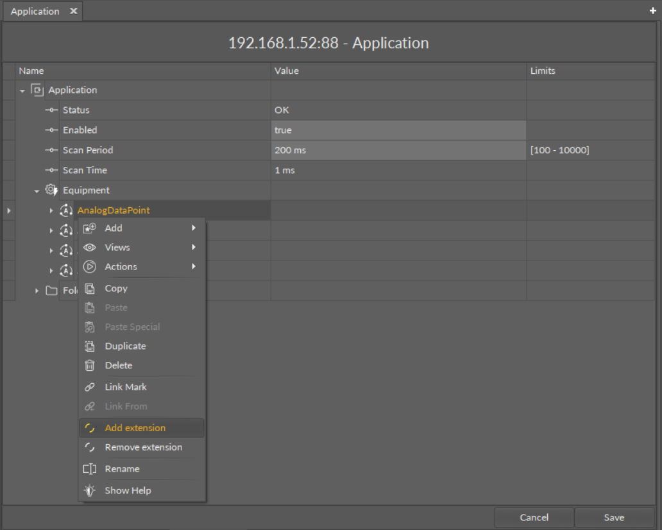Collapse the Application tree node
662x530 pixels.
click(x=22, y=91)
